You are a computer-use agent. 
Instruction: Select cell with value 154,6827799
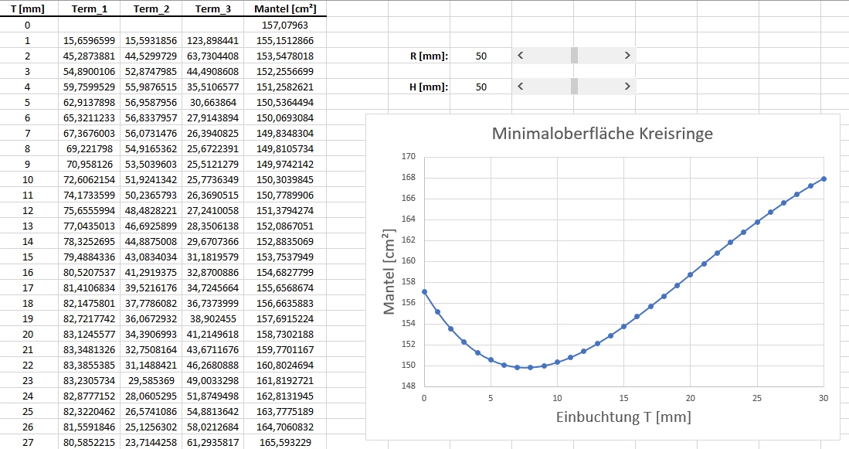[x=285, y=272]
